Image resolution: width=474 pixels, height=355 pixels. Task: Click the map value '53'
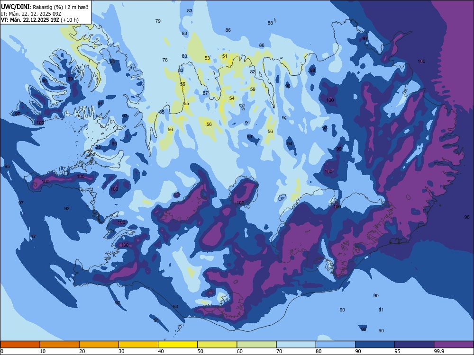click(207, 58)
